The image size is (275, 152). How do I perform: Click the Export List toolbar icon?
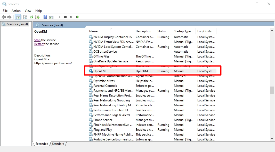[37, 17]
